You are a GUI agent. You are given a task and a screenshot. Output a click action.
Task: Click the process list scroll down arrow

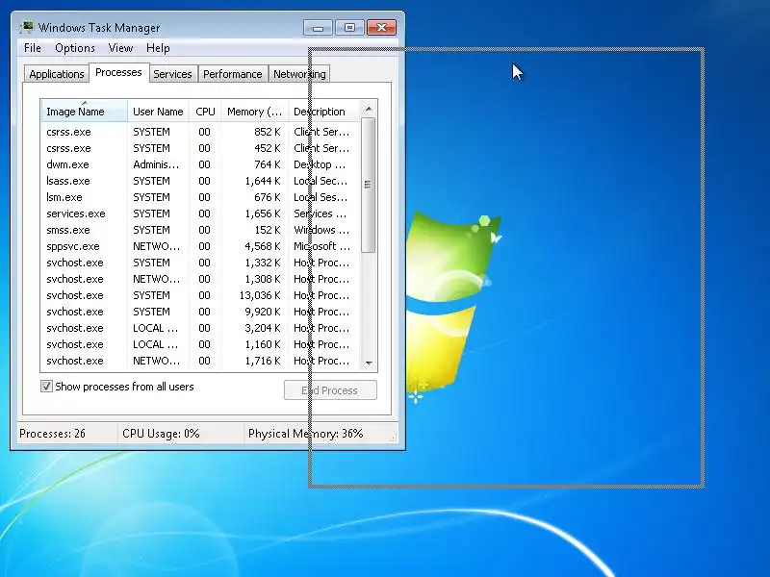point(369,364)
